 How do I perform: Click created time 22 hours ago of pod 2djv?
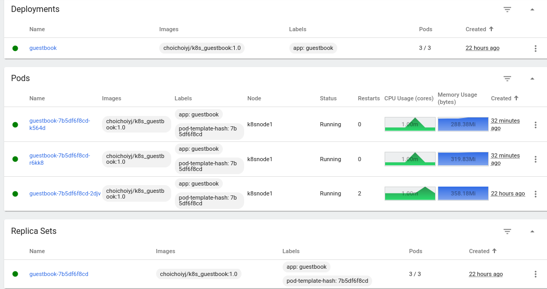508,193
